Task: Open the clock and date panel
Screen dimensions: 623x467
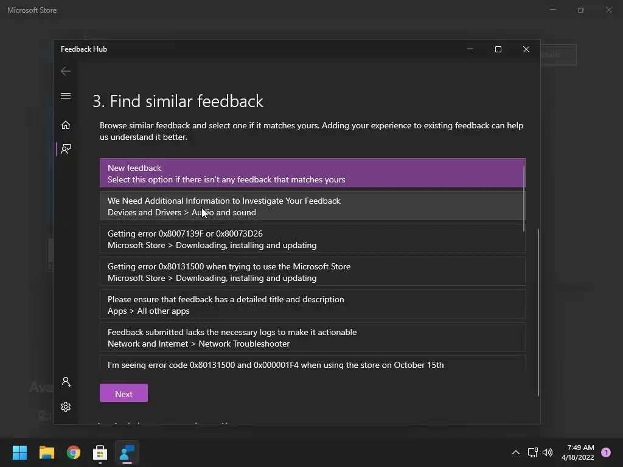Action: pos(578,452)
